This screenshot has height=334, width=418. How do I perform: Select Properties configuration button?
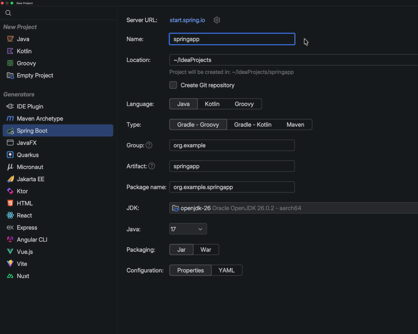(190, 270)
